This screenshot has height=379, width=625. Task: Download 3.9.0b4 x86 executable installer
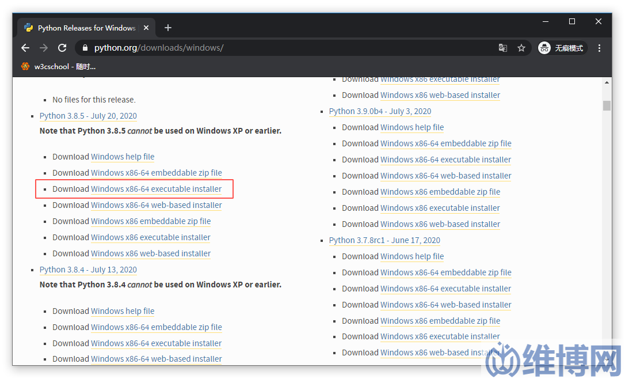pos(440,209)
